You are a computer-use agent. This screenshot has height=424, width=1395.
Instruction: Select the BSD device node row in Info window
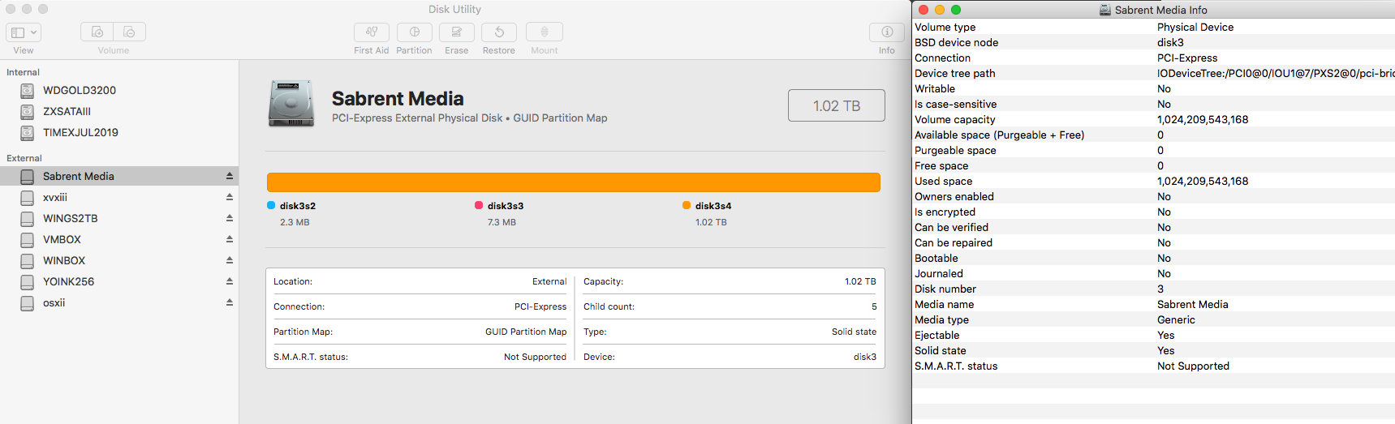tap(1153, 42)
